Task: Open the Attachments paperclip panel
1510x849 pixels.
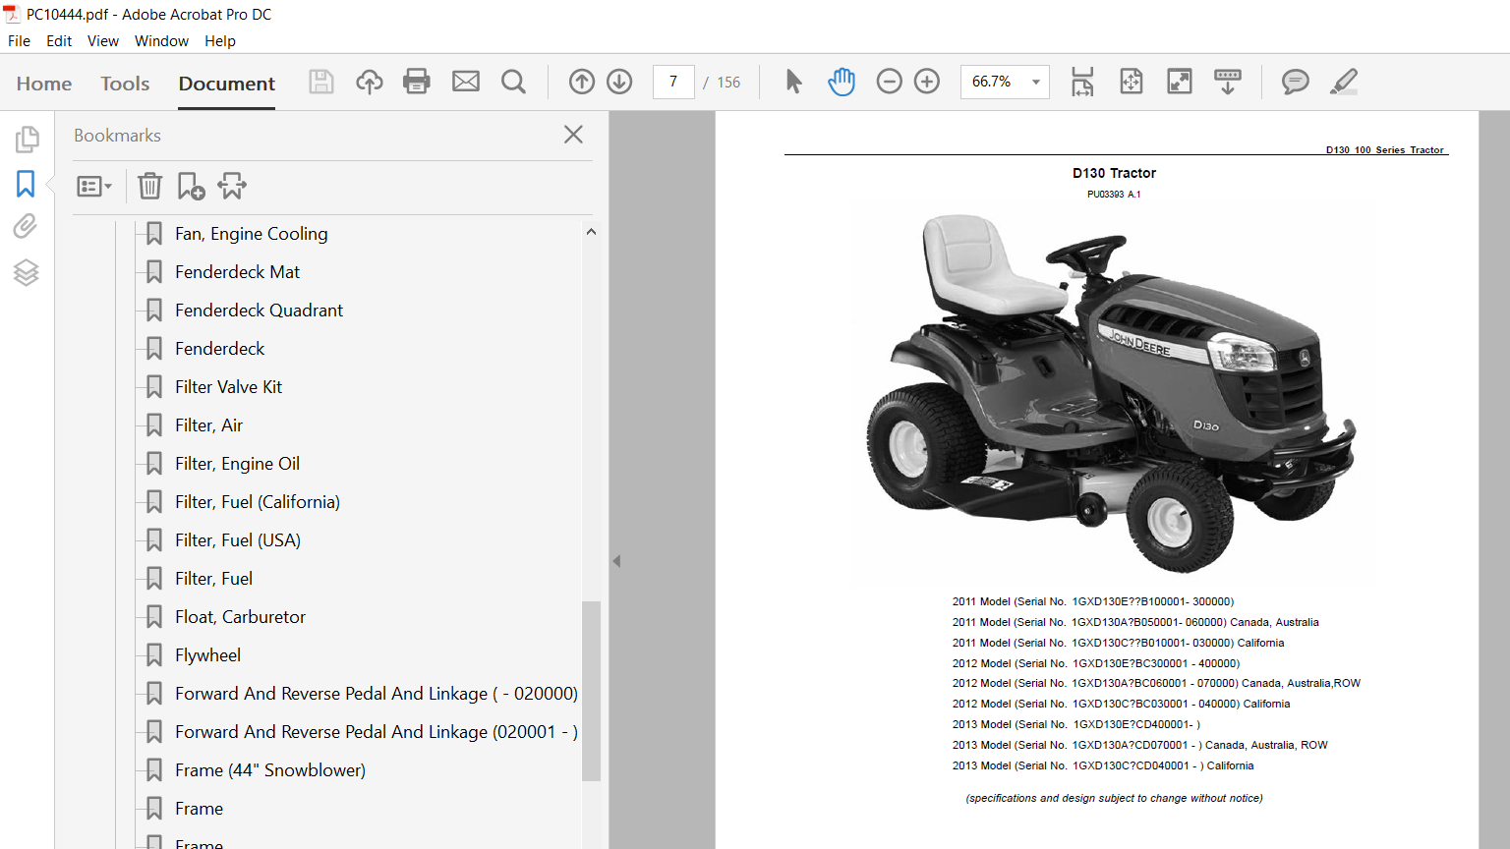Action: (26, 227)
